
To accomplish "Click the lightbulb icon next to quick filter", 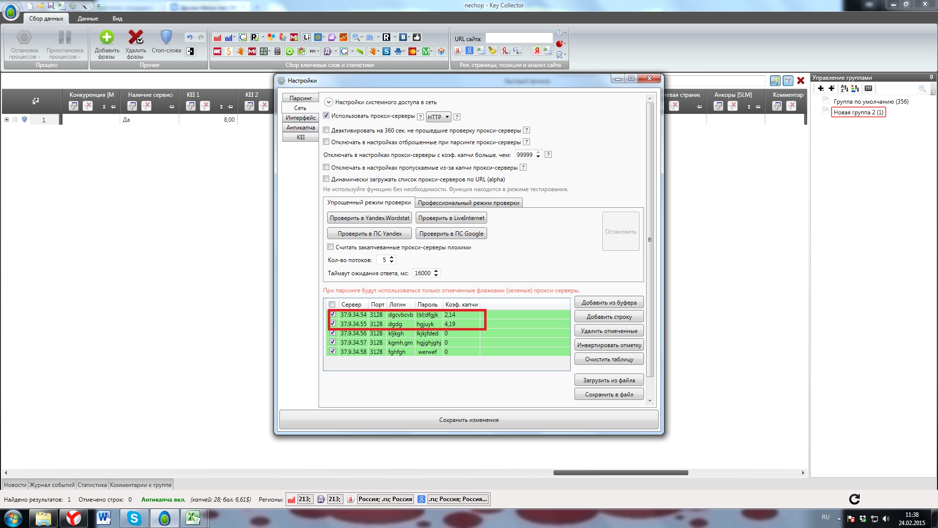I will coord(775,81).
